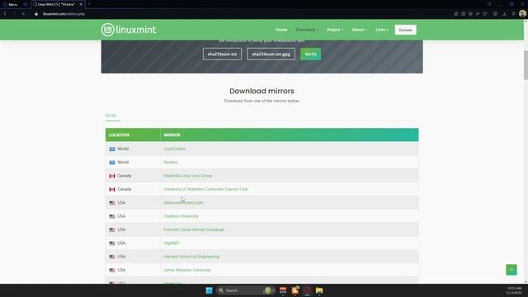
Task: Expand the Links menu
Action: [x=382, y=30]
